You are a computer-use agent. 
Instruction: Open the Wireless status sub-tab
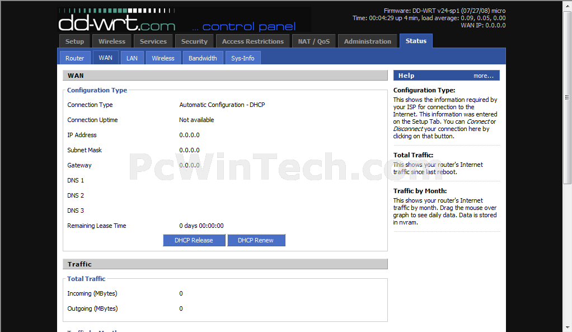point(163,58)
